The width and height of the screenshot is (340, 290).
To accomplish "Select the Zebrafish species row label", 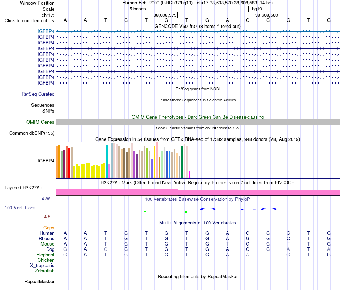I will (45, 271).
